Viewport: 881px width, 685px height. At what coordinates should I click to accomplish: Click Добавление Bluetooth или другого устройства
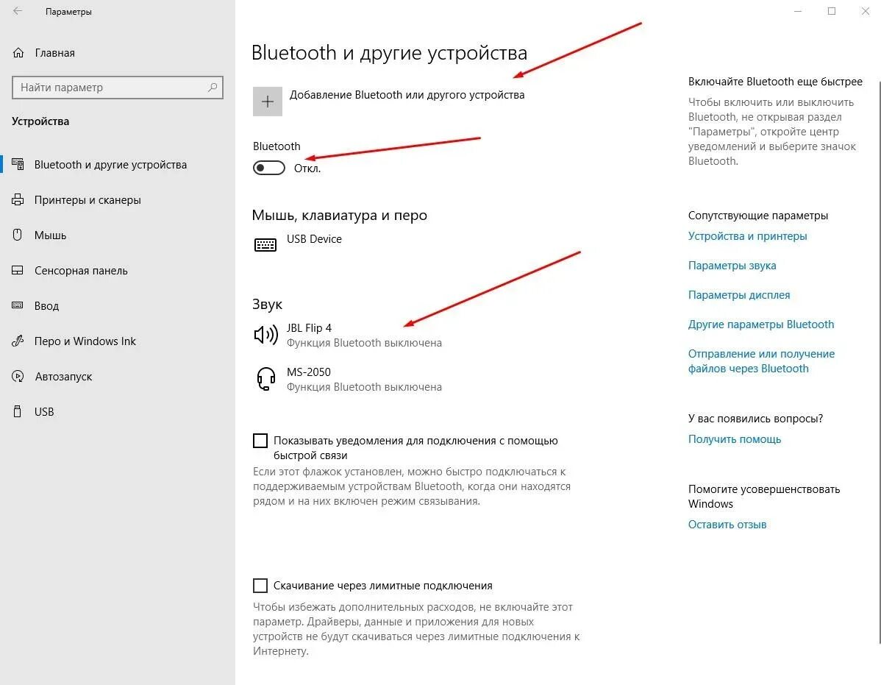[x=407, y=95]
